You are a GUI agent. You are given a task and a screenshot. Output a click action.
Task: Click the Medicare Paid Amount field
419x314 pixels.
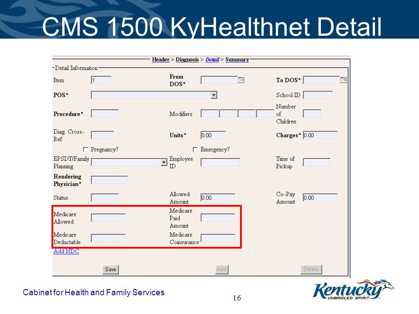pos(218,218)
